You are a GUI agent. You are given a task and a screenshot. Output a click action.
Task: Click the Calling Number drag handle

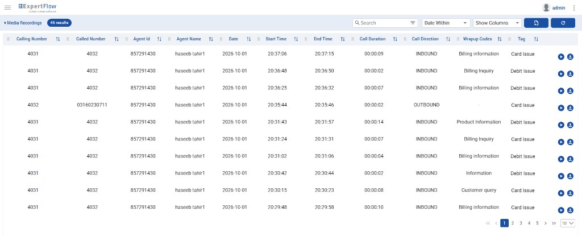point(9,39)
